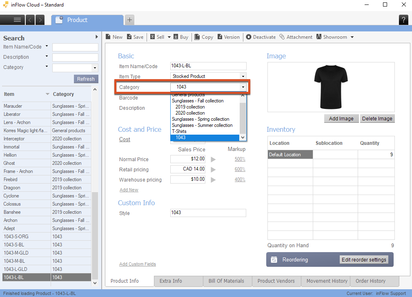Click the Copy product icon
This screenshot has width=412, height=297.
(x=197, y=37)
